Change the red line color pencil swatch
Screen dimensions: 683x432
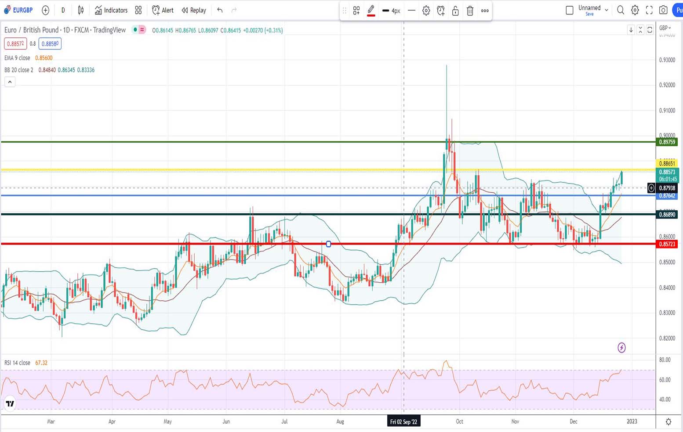click(x=371, y=11)
